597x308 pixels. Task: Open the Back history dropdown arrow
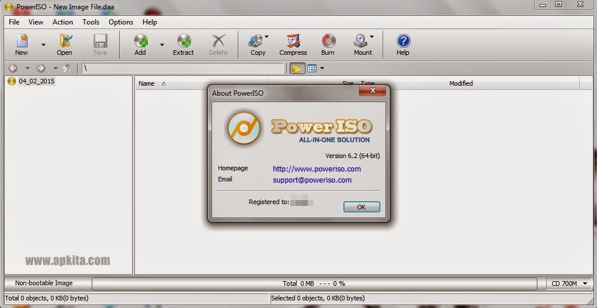tap(27, 68)
